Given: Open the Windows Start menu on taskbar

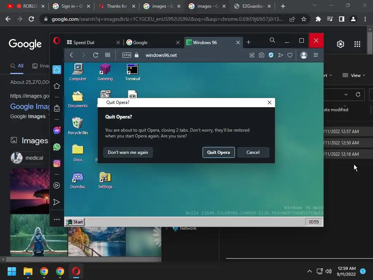Looking at the screenshot, I should pyautogui.click(x=12, y=271).
